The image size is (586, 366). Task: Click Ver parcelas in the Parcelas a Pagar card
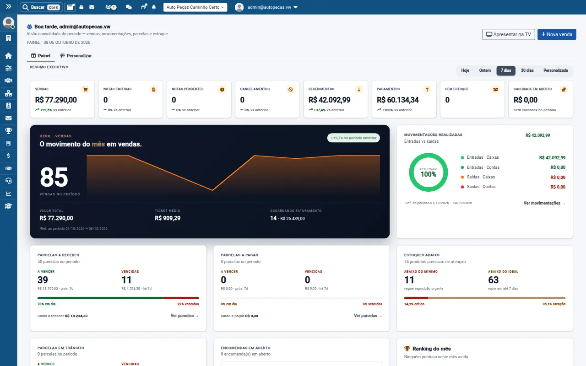[368, 316]
